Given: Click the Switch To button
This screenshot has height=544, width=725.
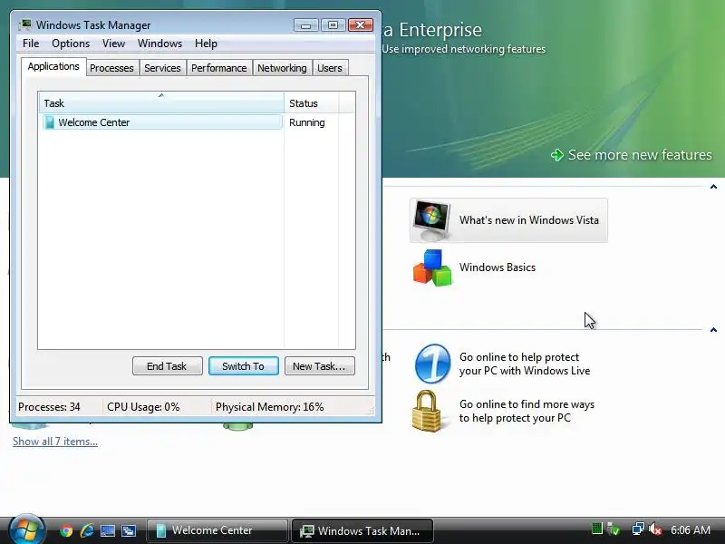Looking at the screenshot, I should pyautogui.click(x=243, y=366).
